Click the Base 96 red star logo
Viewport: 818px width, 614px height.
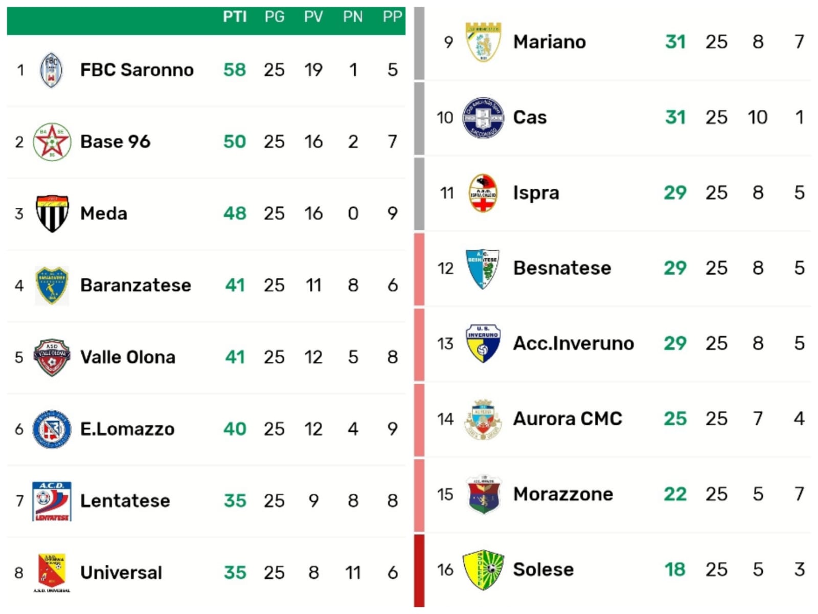(x=52, y=142)
